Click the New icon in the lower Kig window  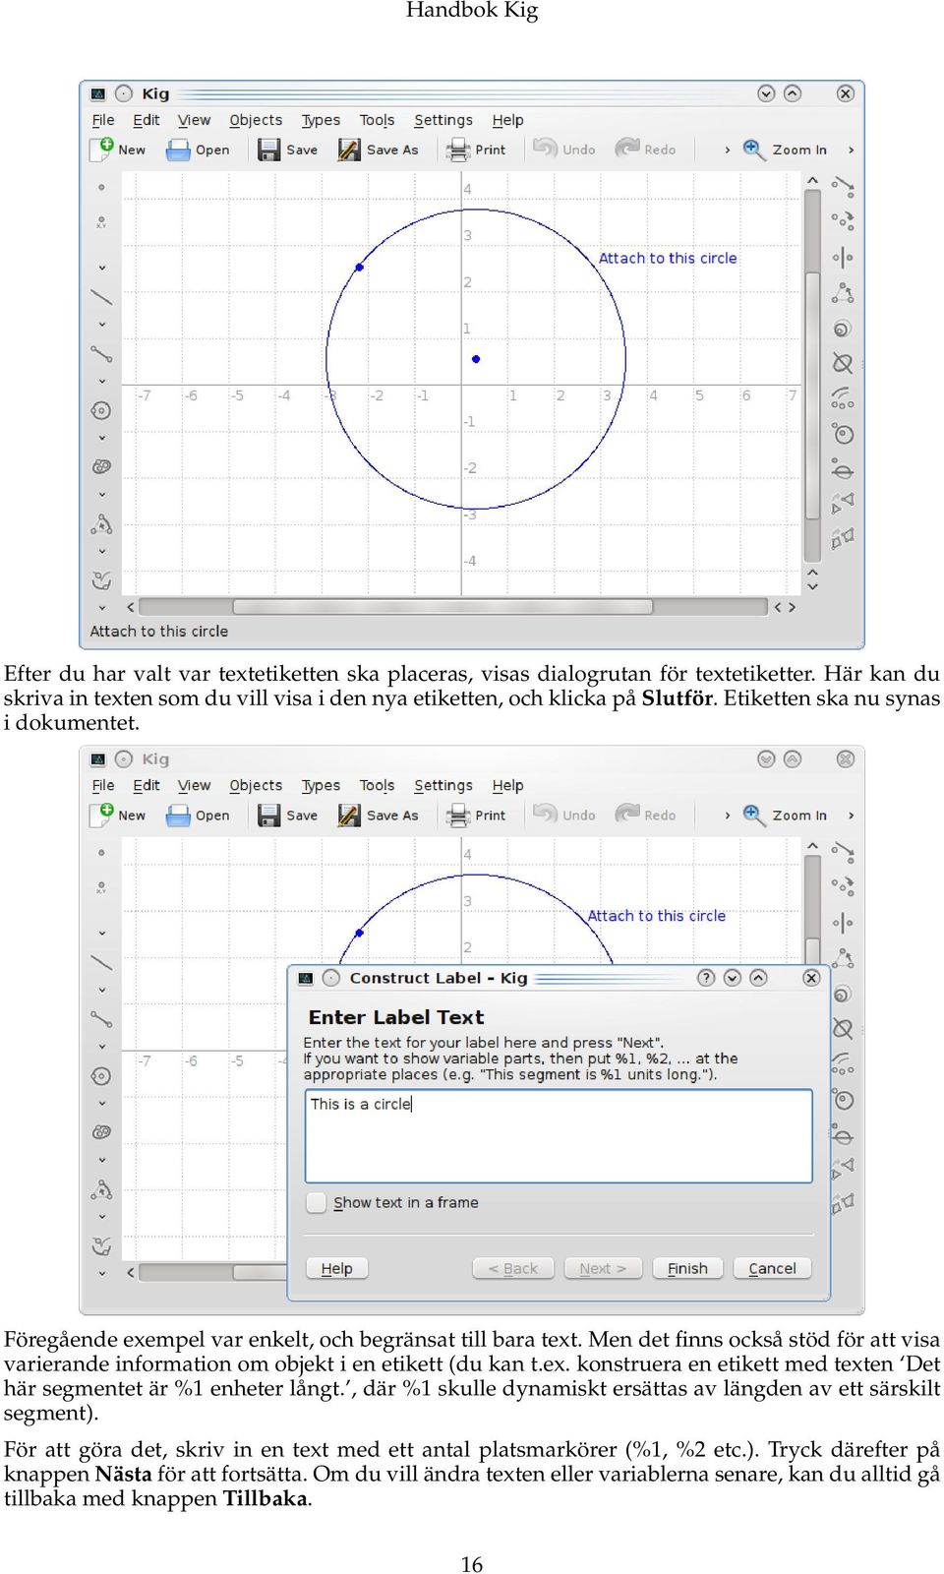tap(103, 815)
